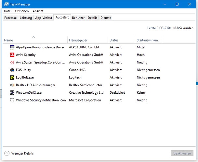Click the Mittel startup impact value

141,47
